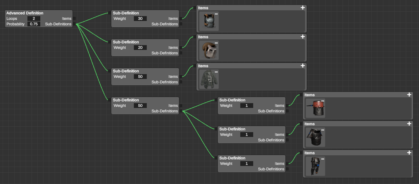419x184 pixels.
Task: Click the road sign vest item thumbnail
Action: click(x=314, y=137)
